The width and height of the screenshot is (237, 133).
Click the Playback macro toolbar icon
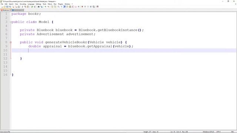(88, 7)
